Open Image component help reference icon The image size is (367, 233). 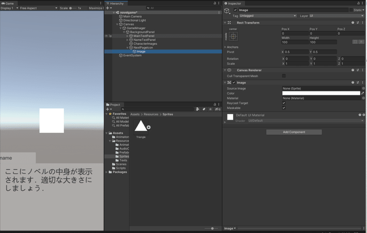click(353, 82)
